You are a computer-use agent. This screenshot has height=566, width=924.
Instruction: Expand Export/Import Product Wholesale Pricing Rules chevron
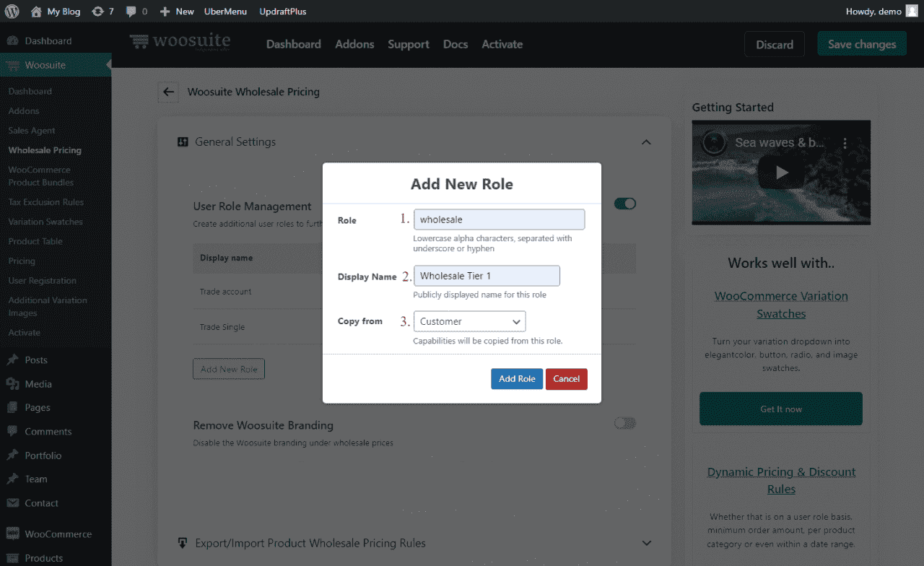[x=647, y=543]
